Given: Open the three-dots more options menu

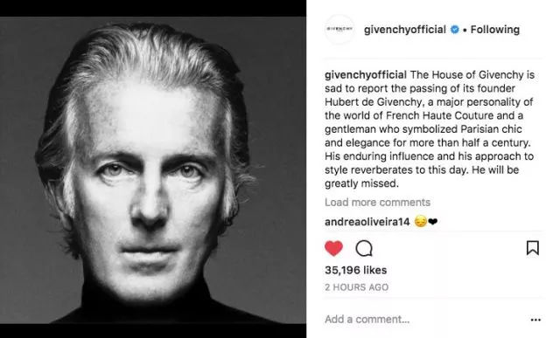Looking at the screenshot, I should [x=535, y=320].
